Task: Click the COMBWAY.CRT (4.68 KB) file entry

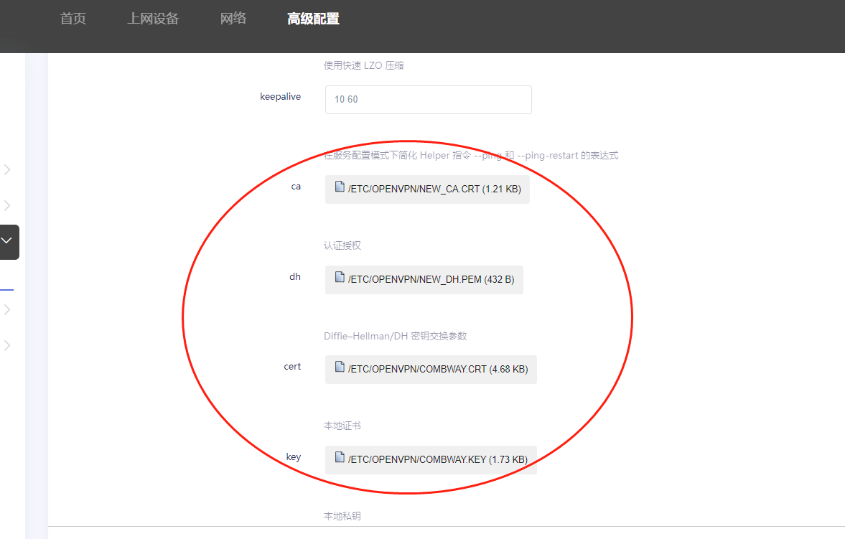Action: tap(438, 370)
